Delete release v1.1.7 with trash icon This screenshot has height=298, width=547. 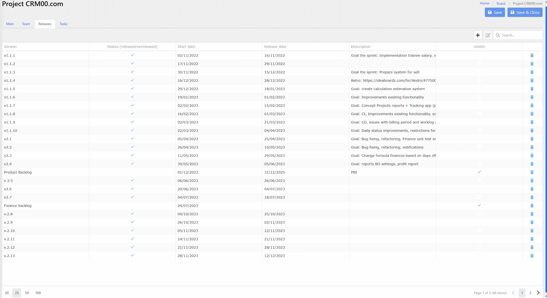[x=532, y=105]
